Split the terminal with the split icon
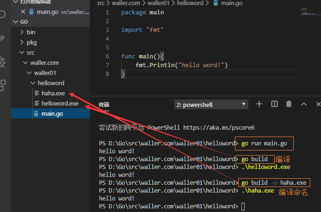 274,104
